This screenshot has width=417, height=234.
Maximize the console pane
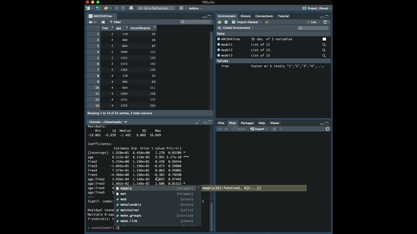210,122
